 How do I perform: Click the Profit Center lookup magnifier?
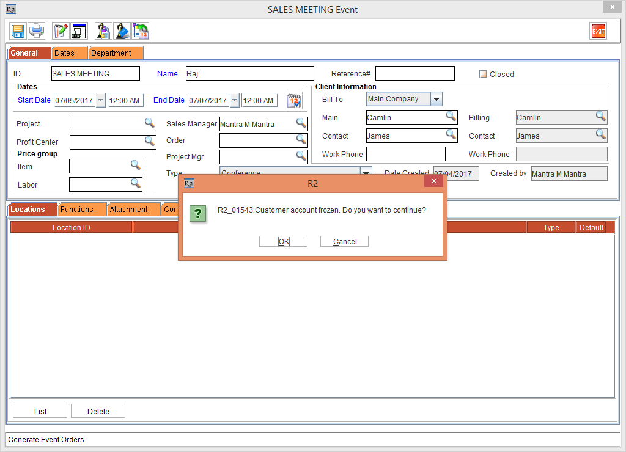[x=150, y=142]
